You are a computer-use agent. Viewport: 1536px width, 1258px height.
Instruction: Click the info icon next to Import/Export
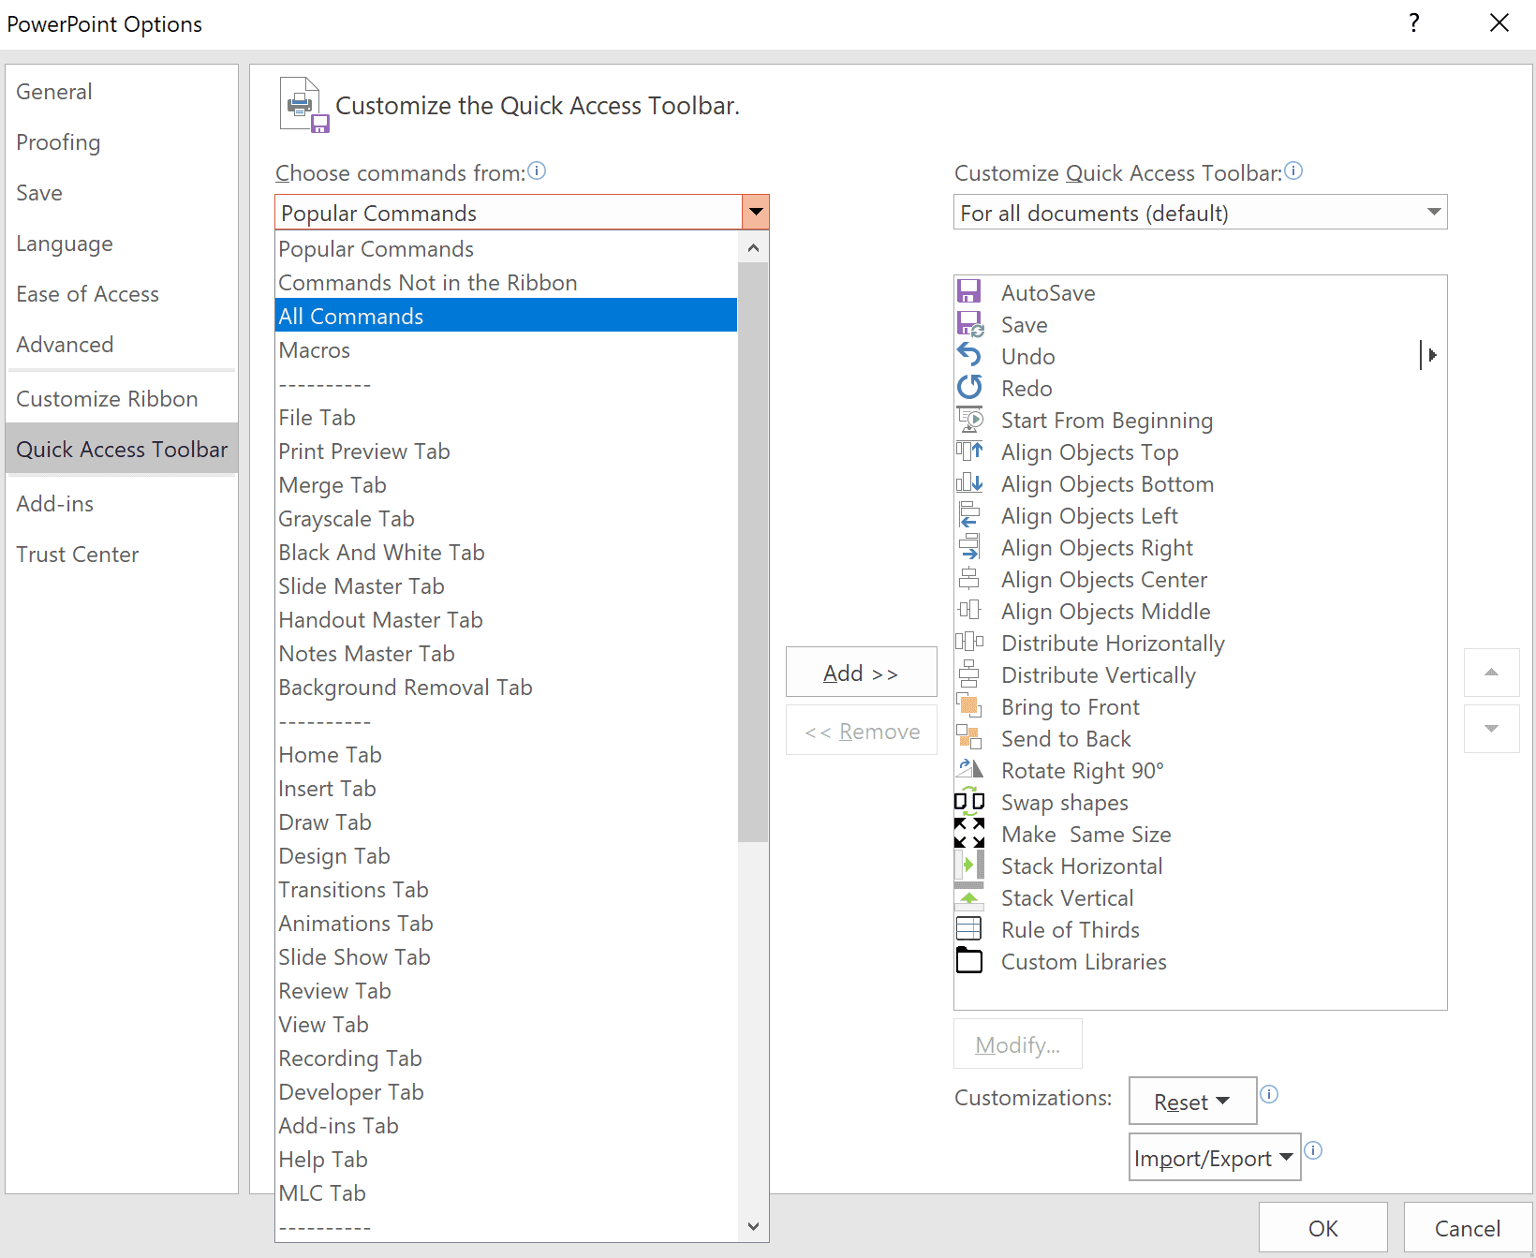tap(1313, 1150)
